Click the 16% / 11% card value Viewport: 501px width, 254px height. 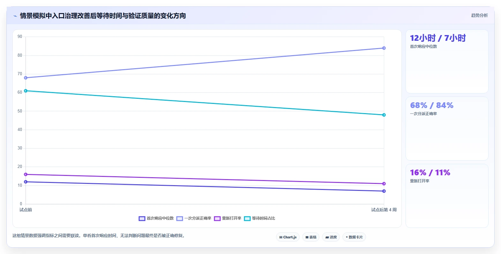[x=430, y=173]
